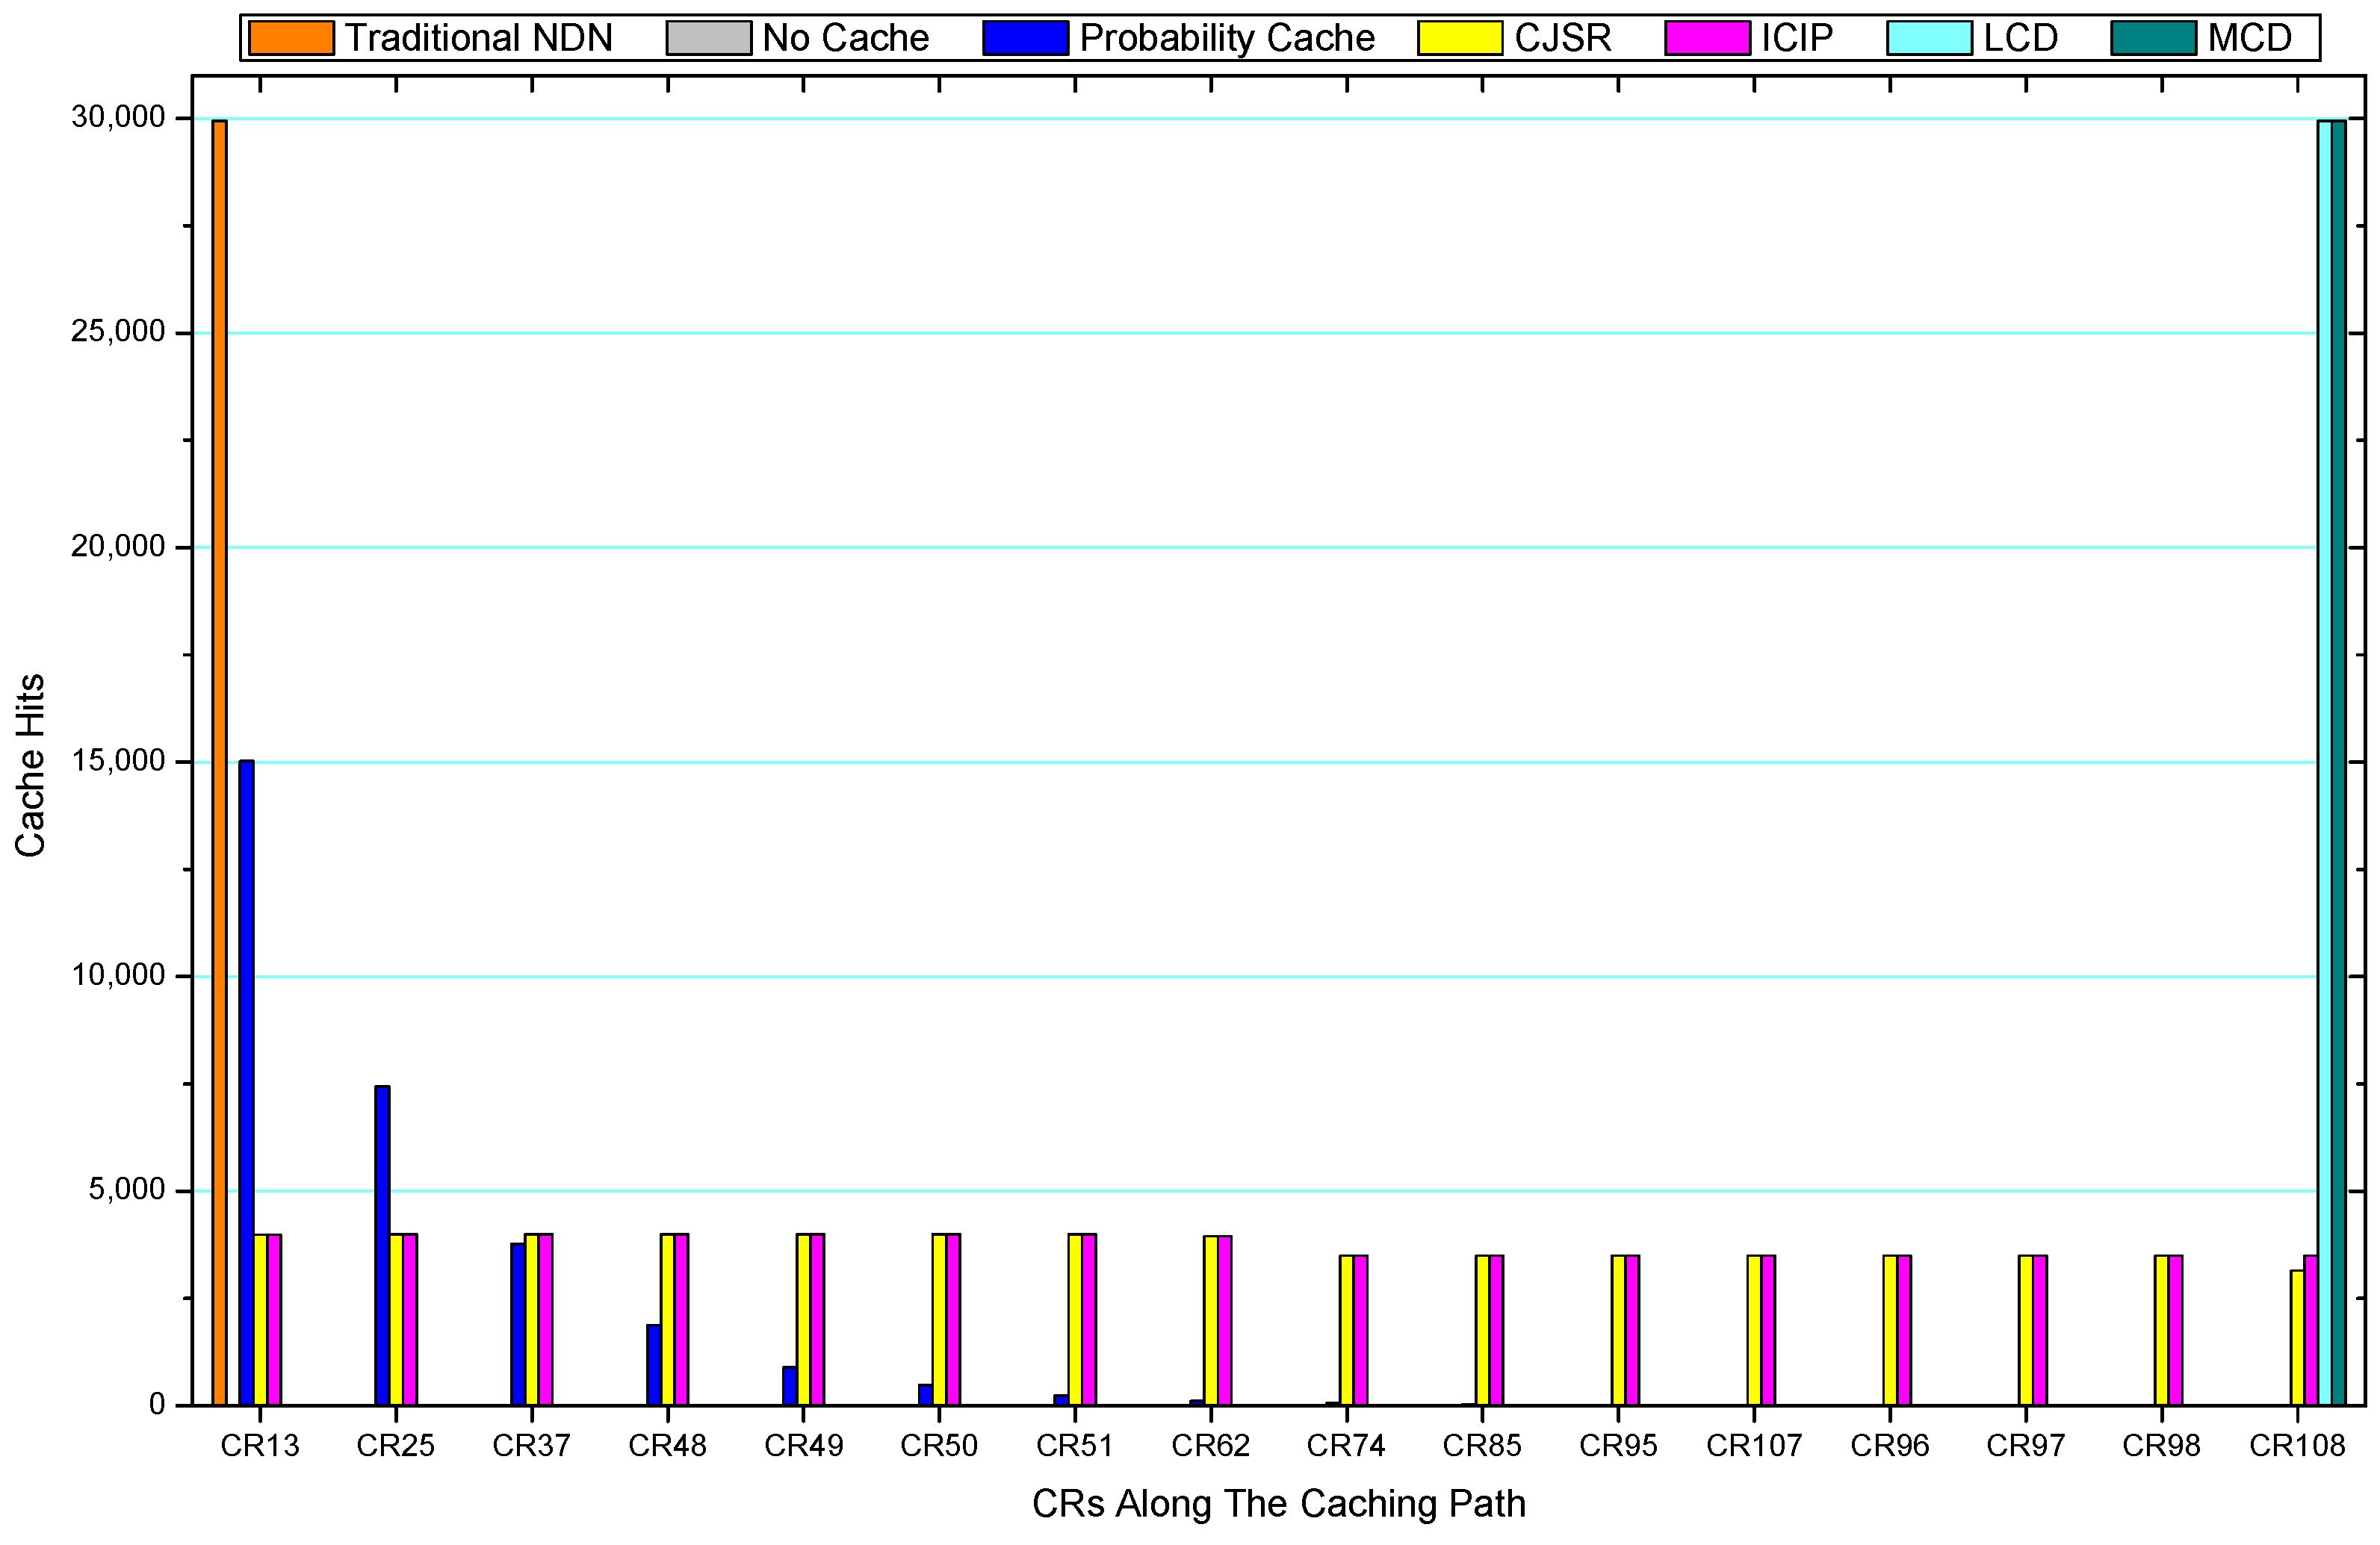
Task: Click the Cache Hits y-axis title
Action: click(30, 765)
